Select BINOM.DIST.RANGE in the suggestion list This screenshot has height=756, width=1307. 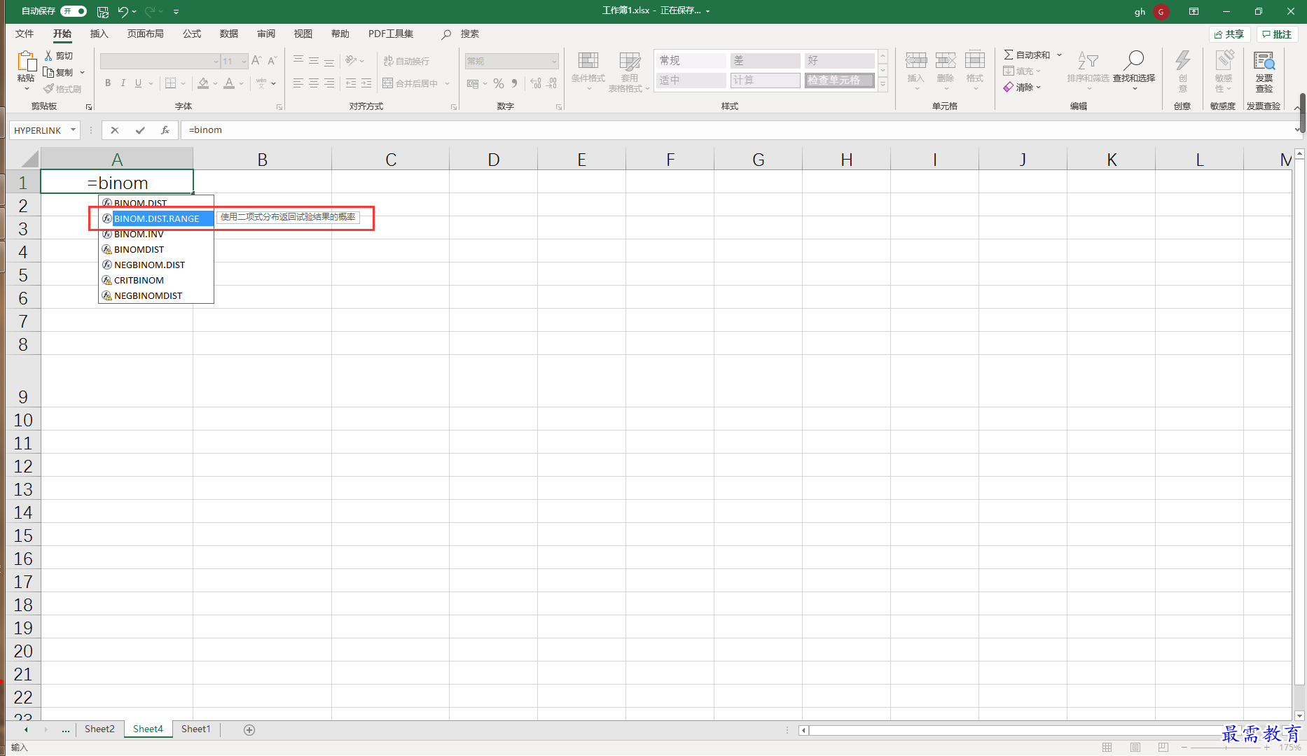coord(156,218)
